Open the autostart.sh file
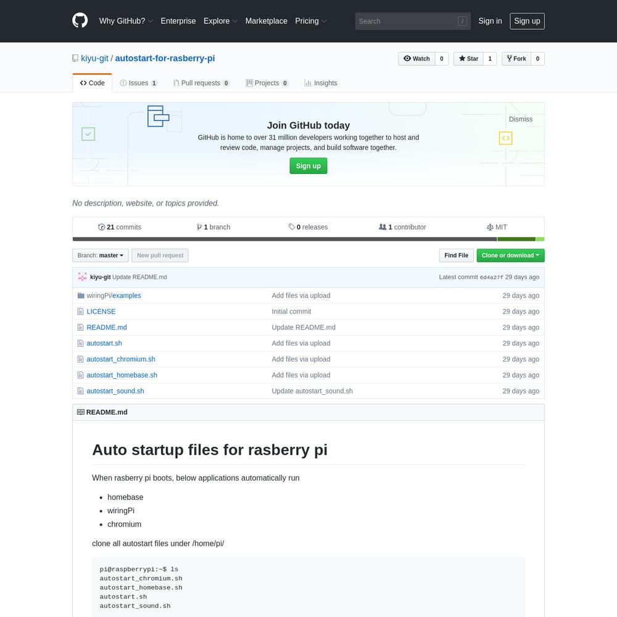Image resolution: width=617 pixels, height=617 pixels. [x=104, y=344]
